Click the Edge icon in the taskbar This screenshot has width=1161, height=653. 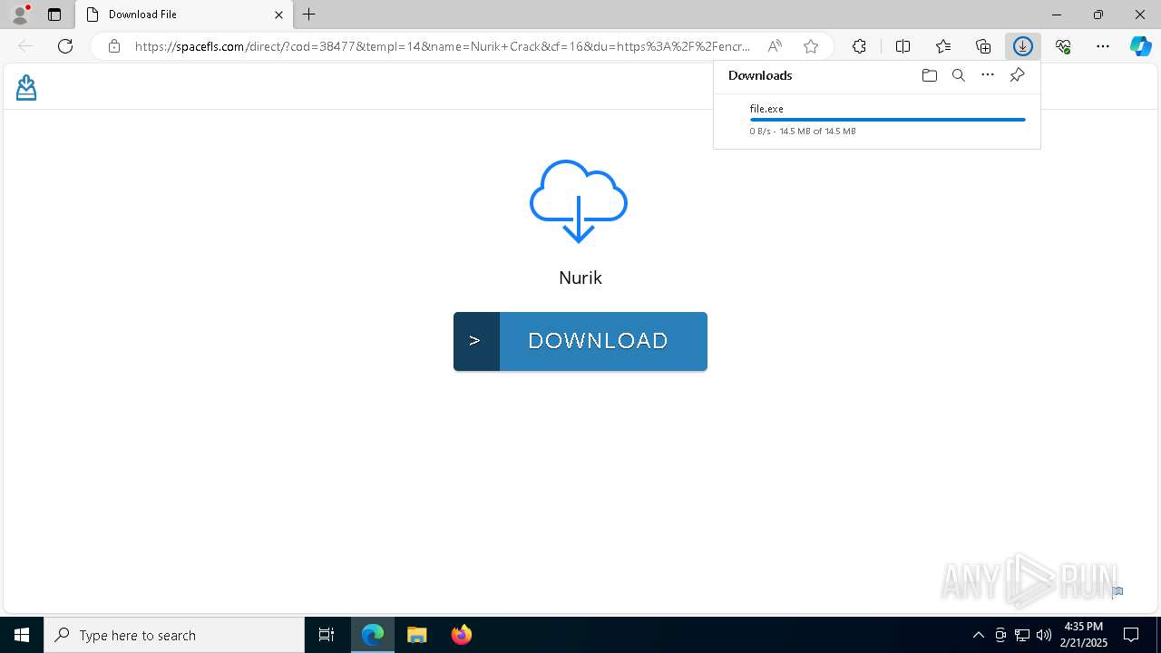(x=373, y=635)
